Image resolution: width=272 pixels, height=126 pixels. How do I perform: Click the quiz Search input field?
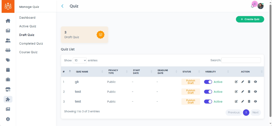click(241, 60)
